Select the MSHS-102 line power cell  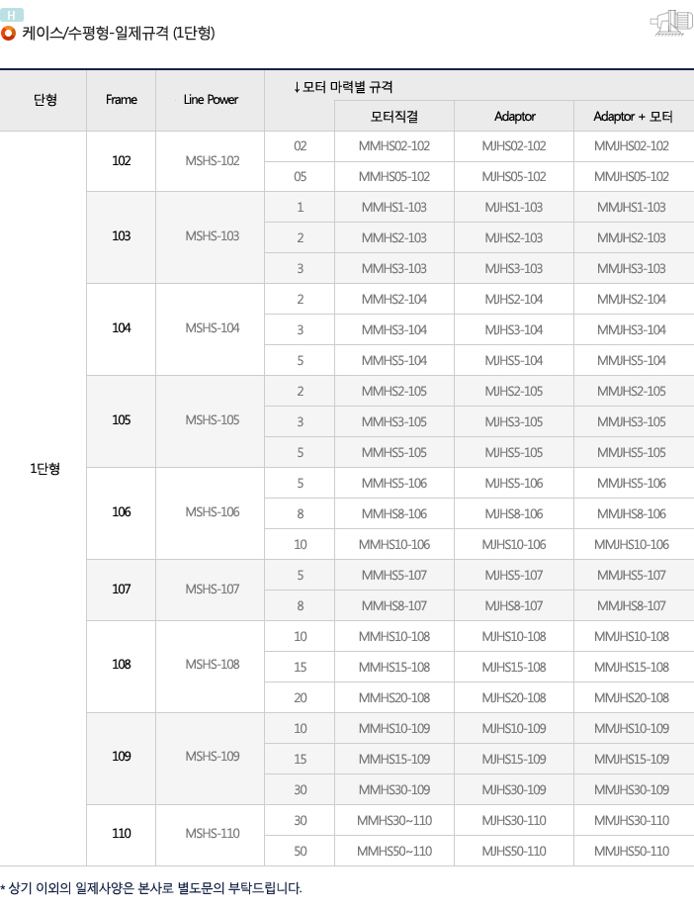pos(213,161)
